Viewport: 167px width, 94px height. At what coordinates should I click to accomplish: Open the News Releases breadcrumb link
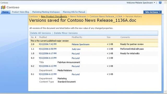78,16
